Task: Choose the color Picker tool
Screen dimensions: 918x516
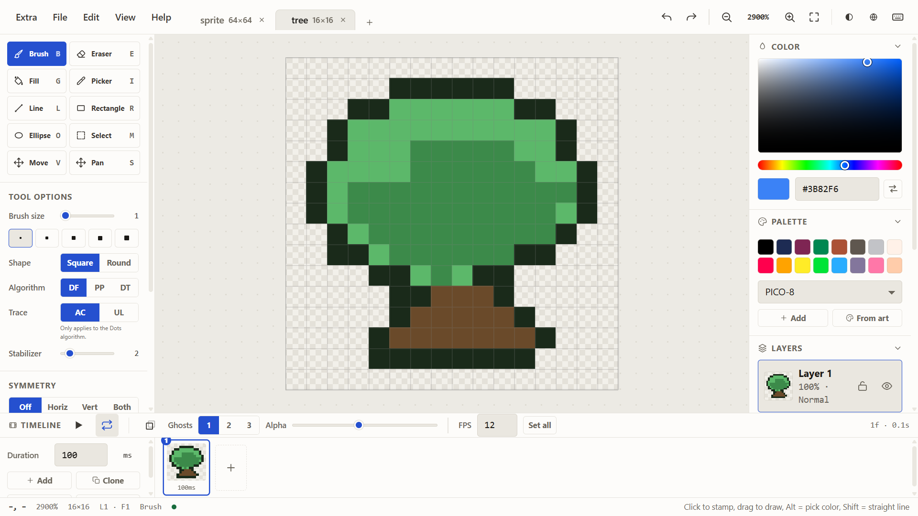Action: point(105,81)
